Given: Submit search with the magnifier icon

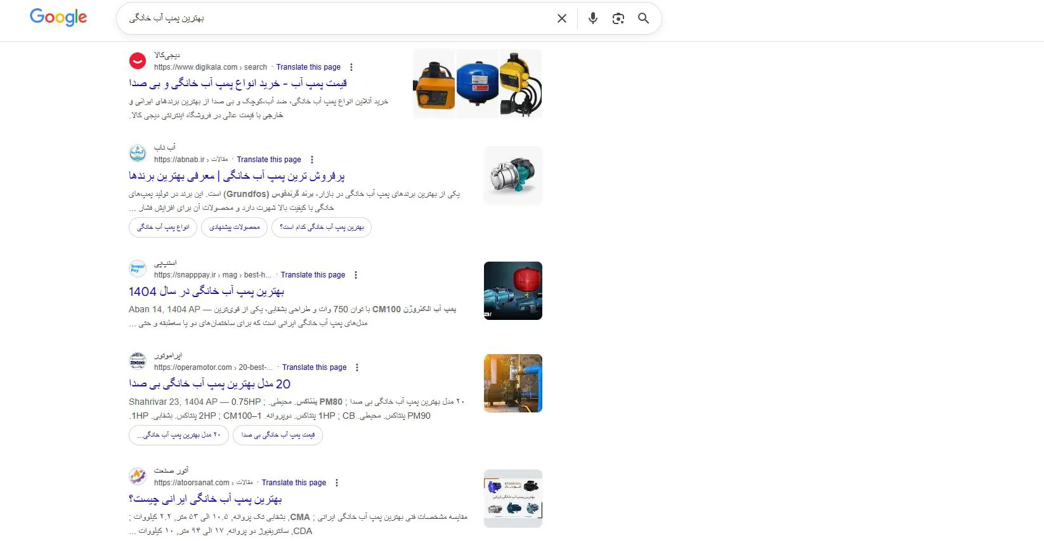Looking at the screenshot, I should point(643,18).
